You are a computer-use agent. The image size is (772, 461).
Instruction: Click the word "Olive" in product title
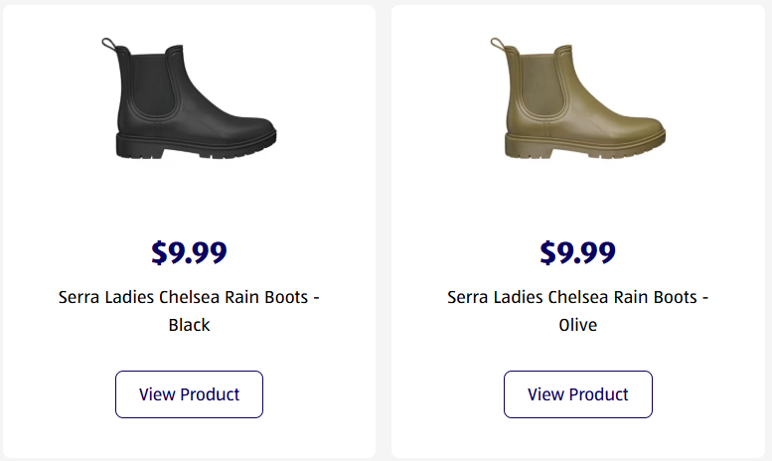point(578,325)
